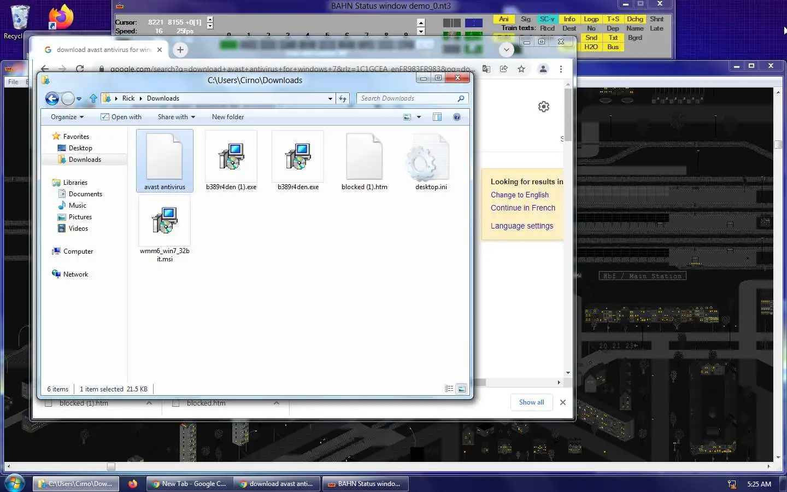The width and height of the screenshot is (787, 492).
Task: Toggle Snd sound in BAHN status window
Action: coord(591,38)
